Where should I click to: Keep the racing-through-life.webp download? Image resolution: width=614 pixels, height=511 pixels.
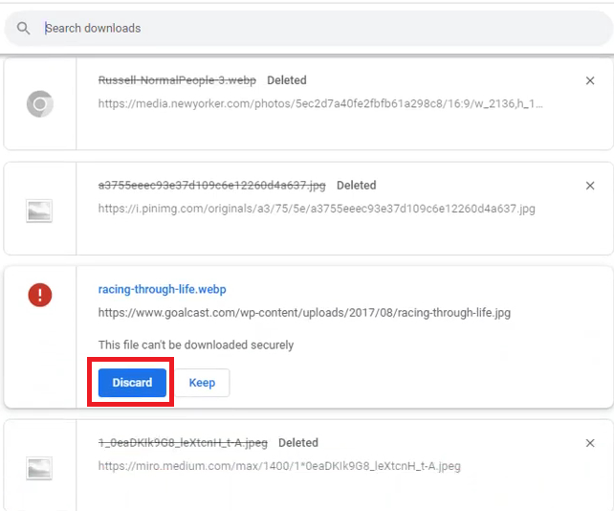pos(202,383)
